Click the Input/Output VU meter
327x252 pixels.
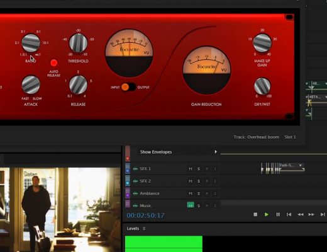(x=129, y=53)
